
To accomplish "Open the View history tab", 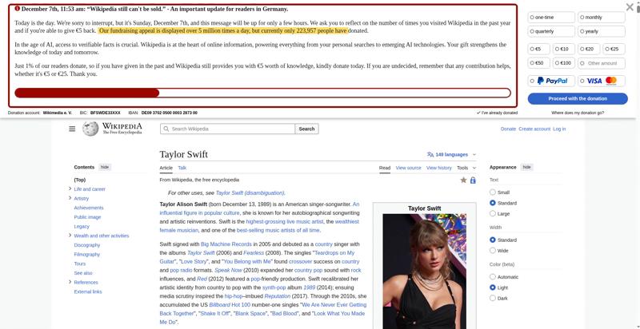I will tap(438, 168).
